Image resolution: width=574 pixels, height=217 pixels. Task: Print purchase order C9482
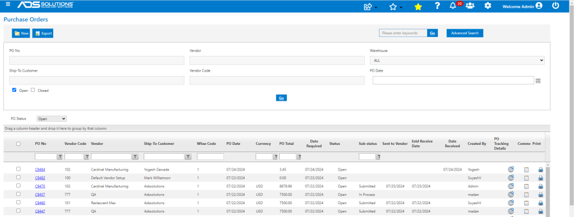click(541, 178)
